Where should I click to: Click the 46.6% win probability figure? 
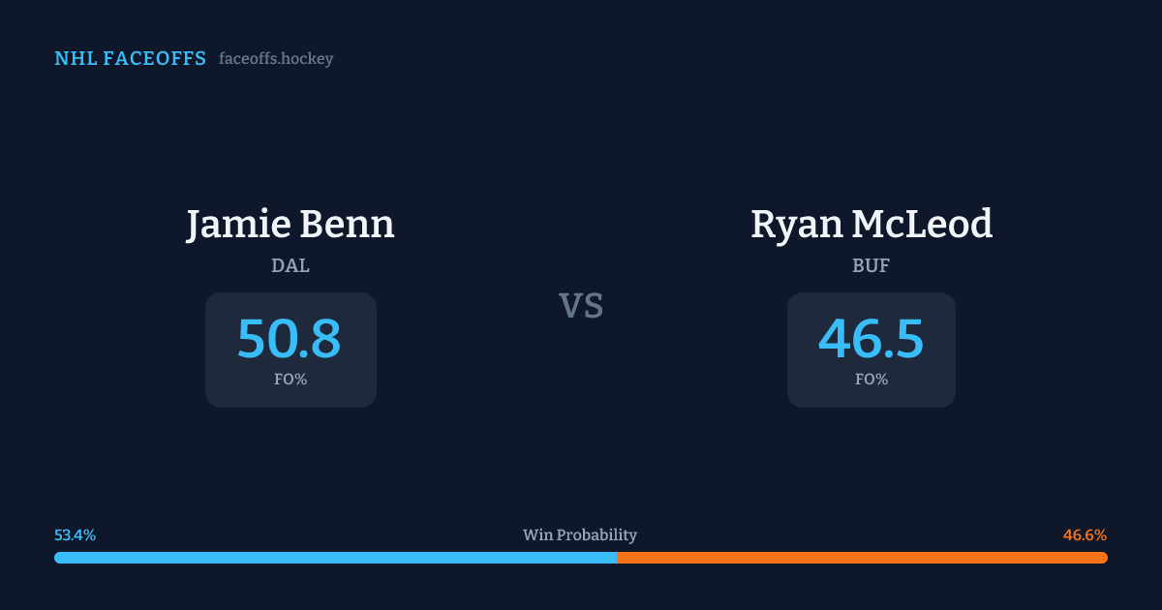1085,535
